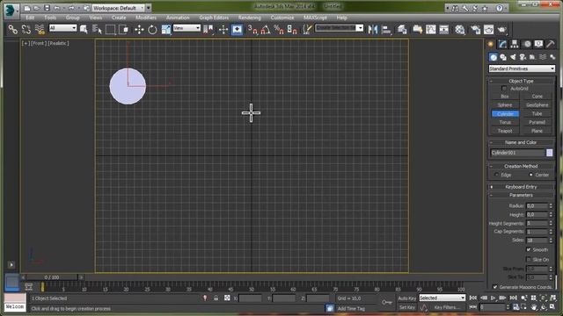Image resolution: width=563 pixels, height=316 pixels.
Task: Open Edit Named Selection Sets icon
Action: [x=307, y=29]
